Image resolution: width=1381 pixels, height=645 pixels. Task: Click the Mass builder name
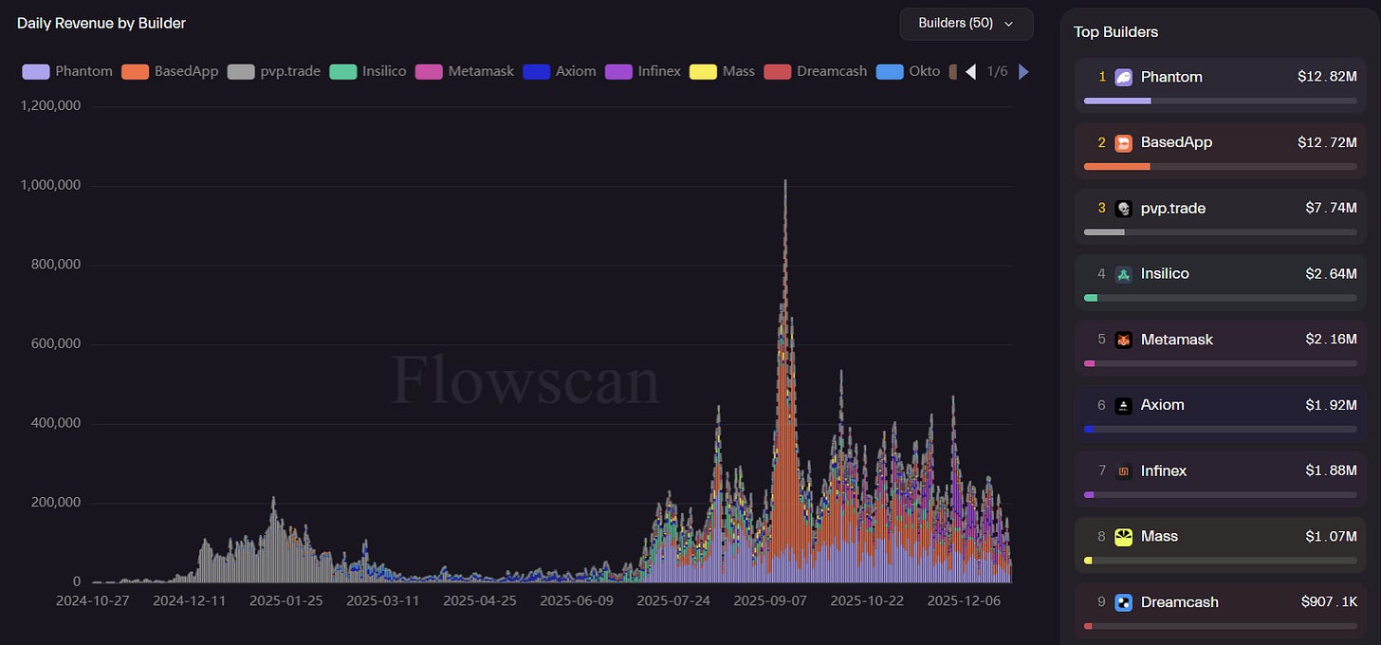1159,536
